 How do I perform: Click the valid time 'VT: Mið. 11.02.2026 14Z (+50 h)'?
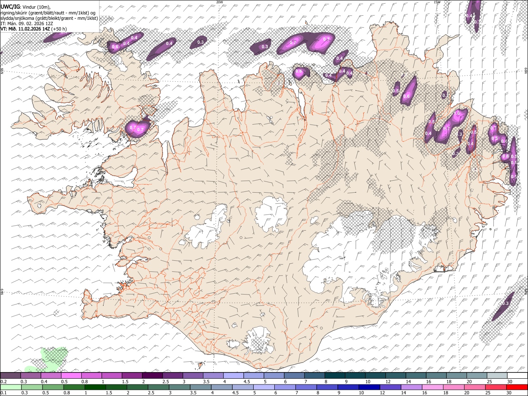coord(33,29)
